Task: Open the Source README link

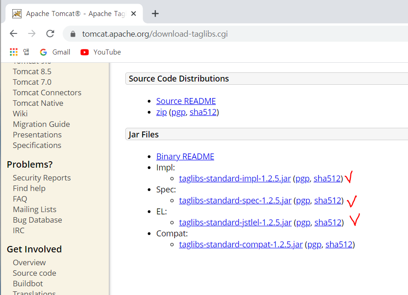Action: (186, 101)
